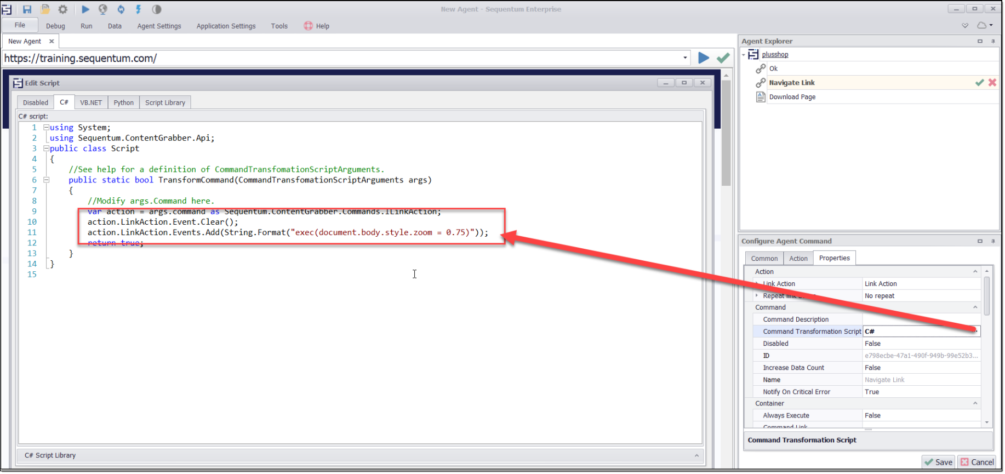Click the gear settings icon in toolbar
The image size is (1005, 474).
click(x=63, y=9)
